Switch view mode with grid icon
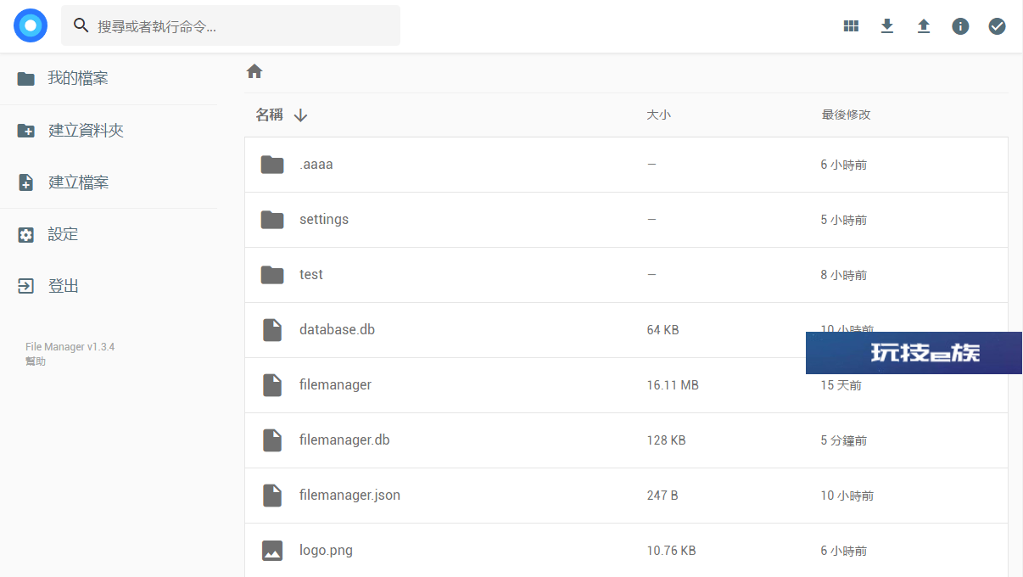 pyautogui.click(x=851, y=26)
